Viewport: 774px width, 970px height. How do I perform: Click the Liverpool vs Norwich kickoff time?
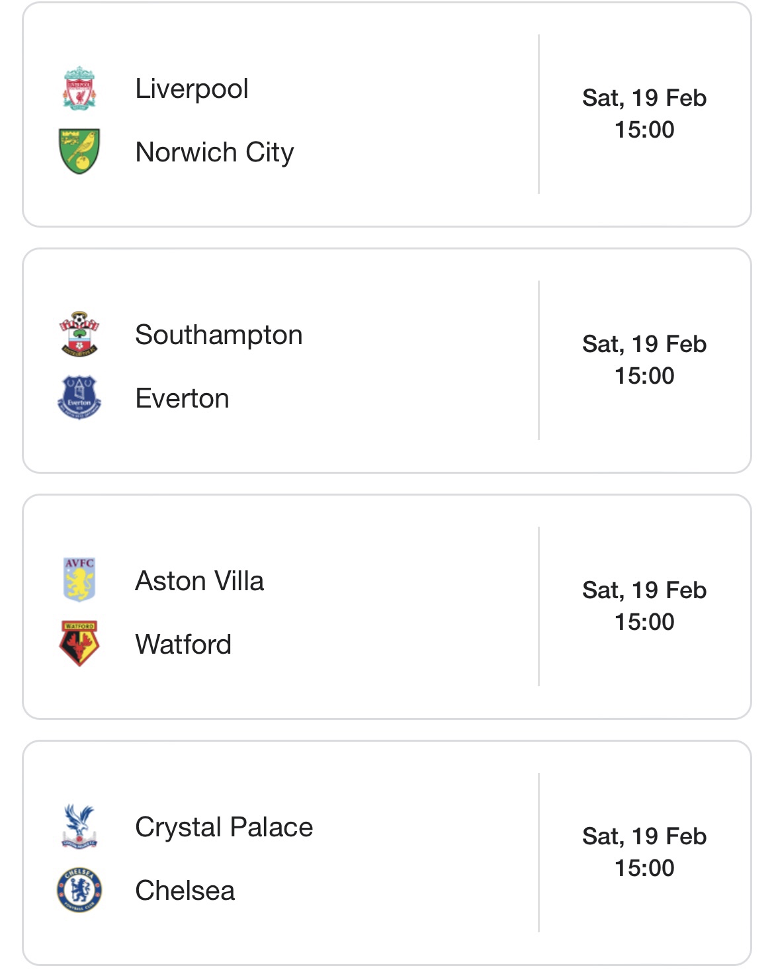[644, 130]
